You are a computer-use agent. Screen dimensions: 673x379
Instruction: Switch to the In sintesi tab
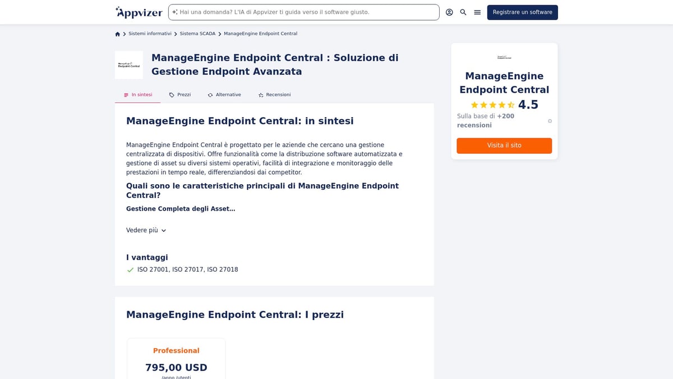tap(137, 94)
